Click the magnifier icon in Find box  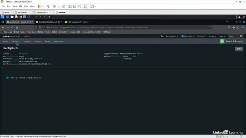click(x=241, y=36)
